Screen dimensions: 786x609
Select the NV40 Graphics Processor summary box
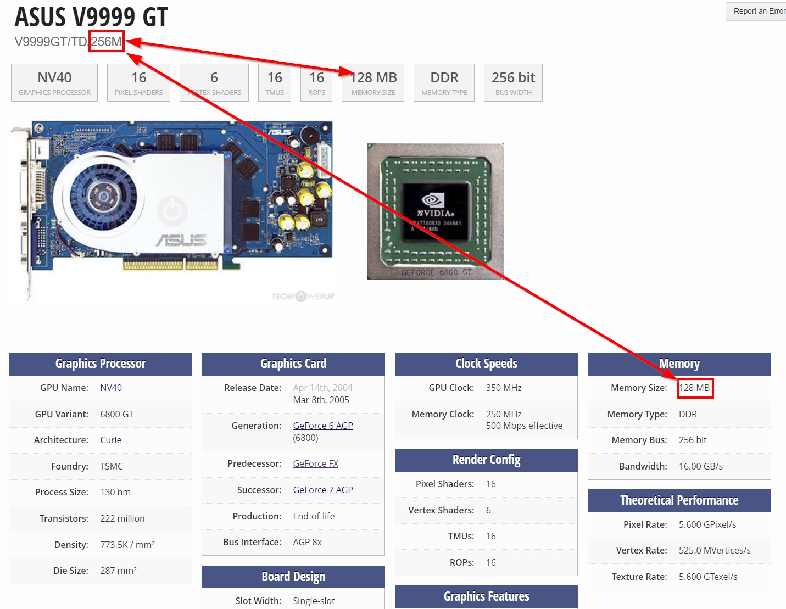pos(54,83)
